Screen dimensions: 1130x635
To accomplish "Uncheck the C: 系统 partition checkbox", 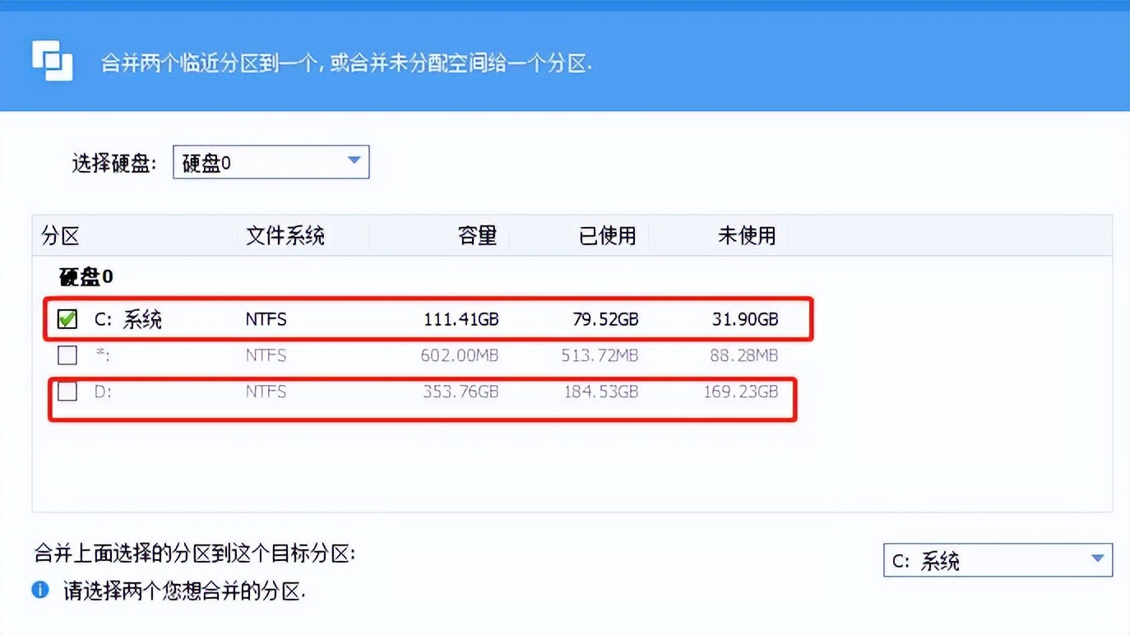I will point(67,319).
